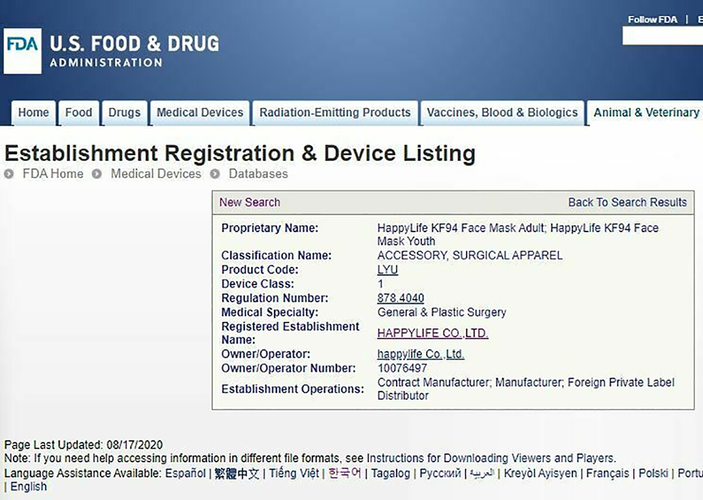
Task: Click bullet icon before Medical Devices breadcrumb
Action: 97,174
